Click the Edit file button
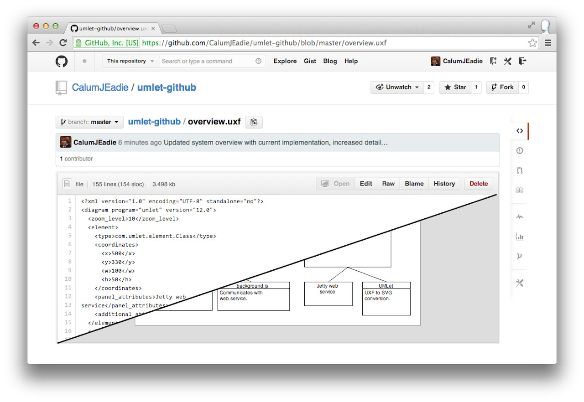584x402 pixels. (x=366, y=184)
